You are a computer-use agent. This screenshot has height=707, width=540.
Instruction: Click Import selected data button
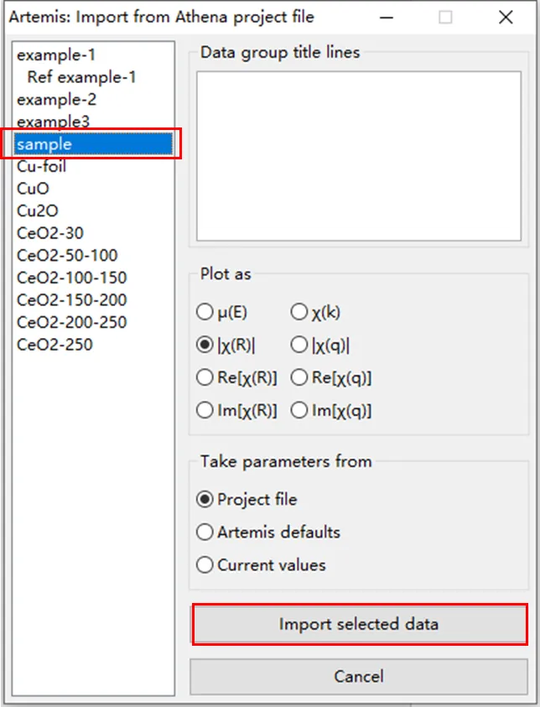(x=359, y=624)
